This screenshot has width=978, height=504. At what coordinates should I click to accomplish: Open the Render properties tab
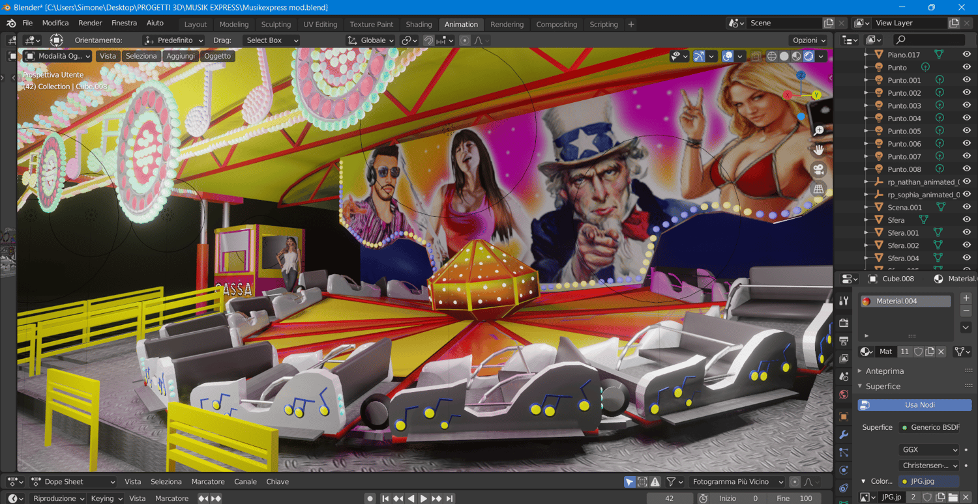844,322
